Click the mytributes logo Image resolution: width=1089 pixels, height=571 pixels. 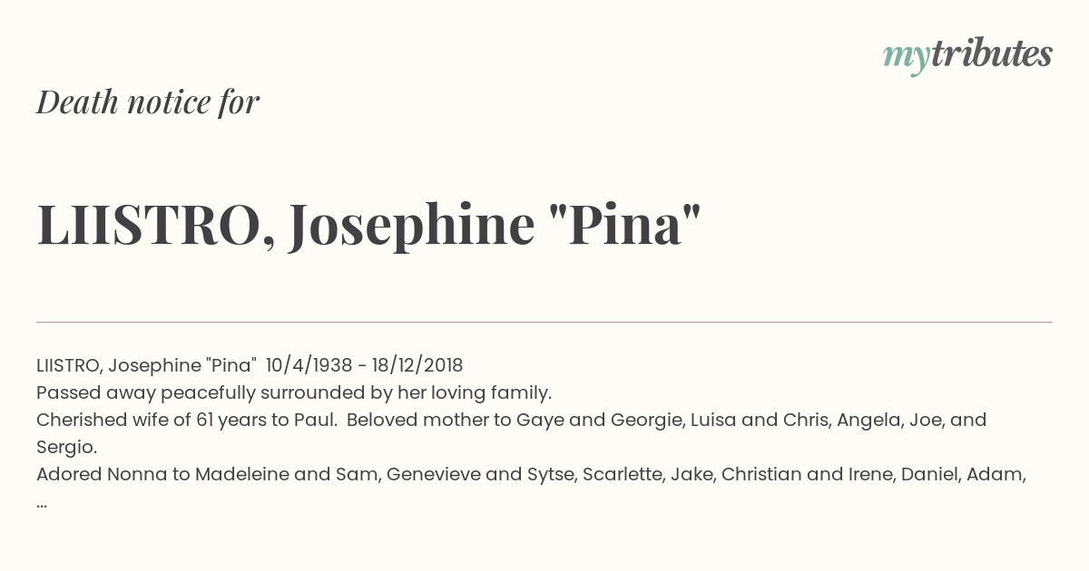click(967, 55)
